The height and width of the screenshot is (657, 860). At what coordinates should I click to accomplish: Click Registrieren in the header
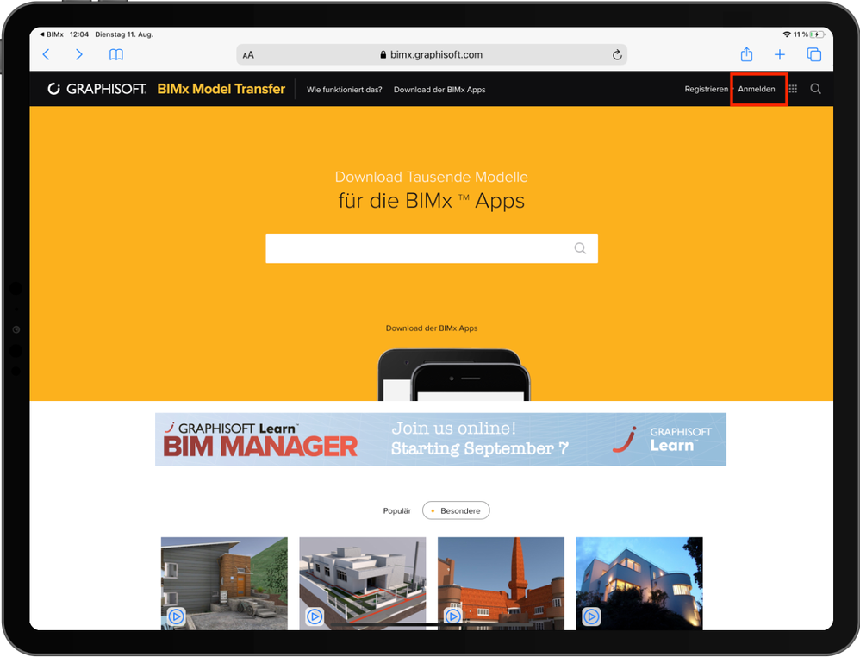click(x=706, y=89)
